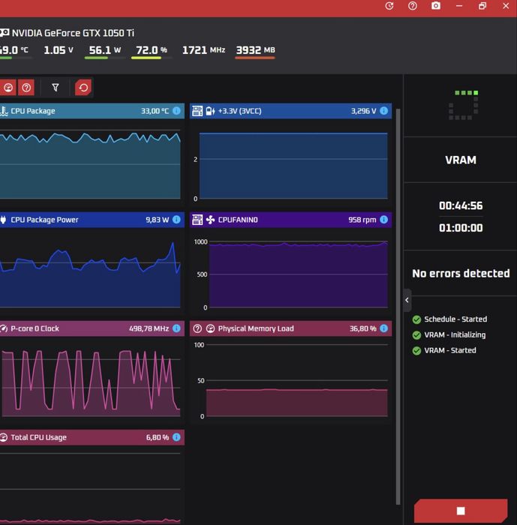517x525 pixels.
Task: Click elapsed time 00:44:56
Action: 461,205
